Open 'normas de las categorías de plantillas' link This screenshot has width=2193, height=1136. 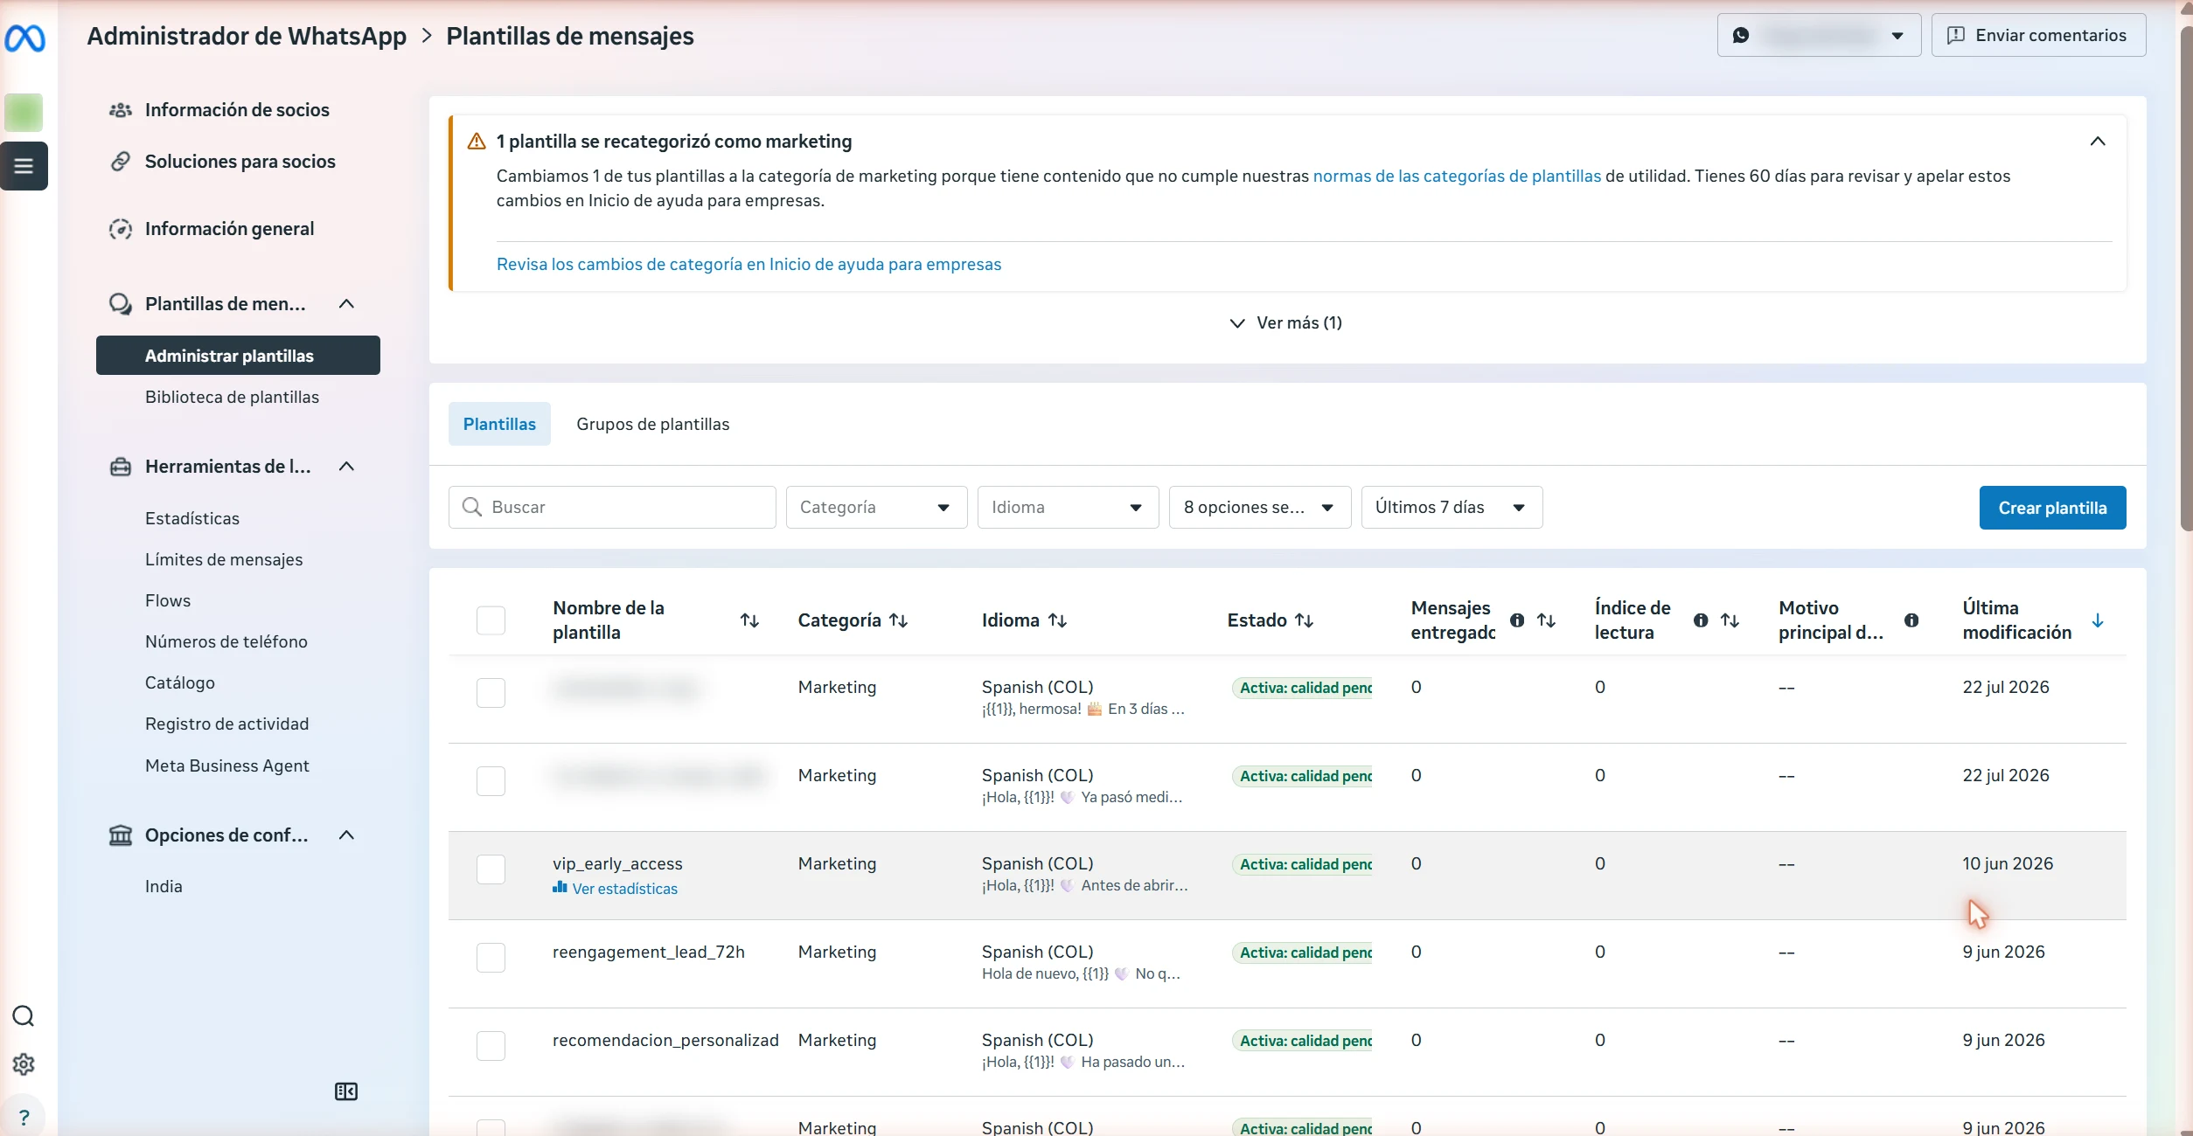1457,176
